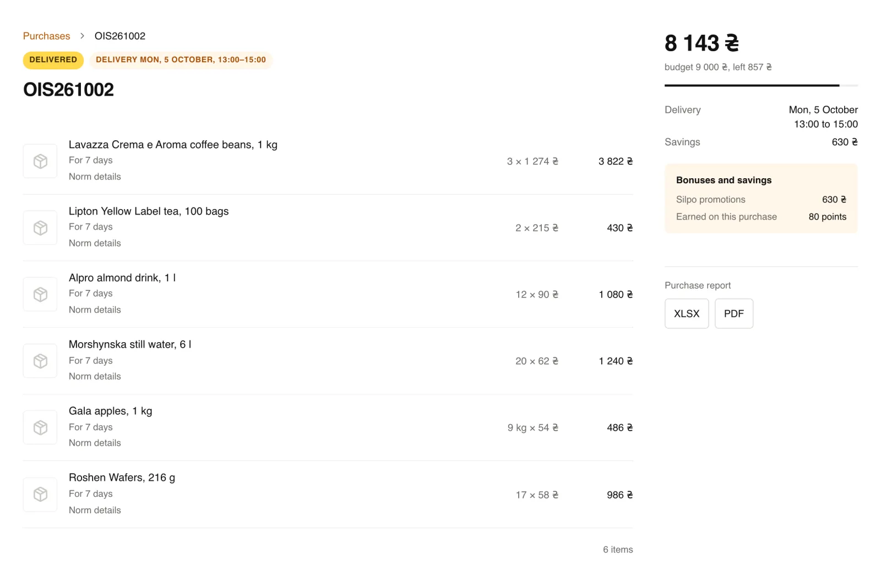
Task: Click the breadcrumb chevron separator
Action: (x=82, y=36)
